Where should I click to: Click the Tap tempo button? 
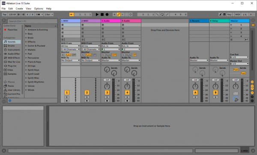5,15
